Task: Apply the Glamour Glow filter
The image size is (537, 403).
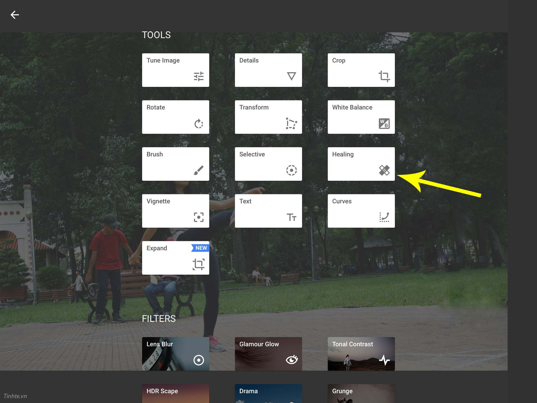Action: coord(268,354)
